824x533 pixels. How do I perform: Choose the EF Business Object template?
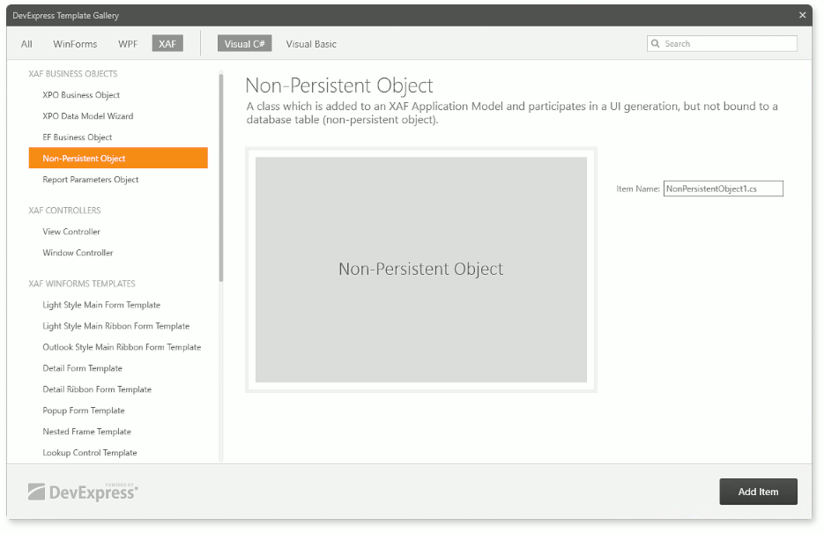(77, 137)
